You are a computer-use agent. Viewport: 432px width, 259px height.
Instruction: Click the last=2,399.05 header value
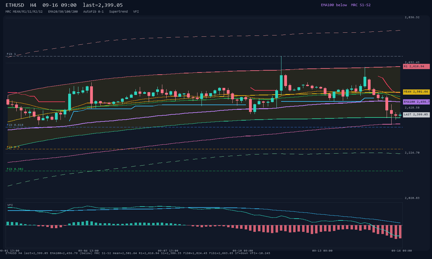[x=103, y=5]
